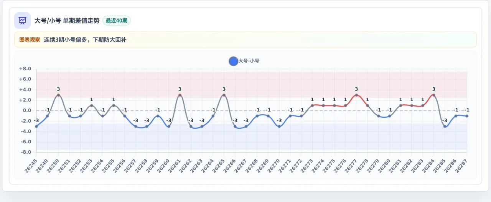Click the +8.0 y-axis label
Image resolution: width=491 pixels, height=202 pixels.
coord(25,69)
